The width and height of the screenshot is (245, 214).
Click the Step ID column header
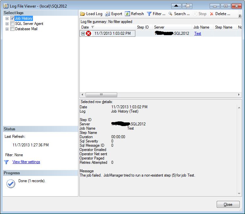143,27
